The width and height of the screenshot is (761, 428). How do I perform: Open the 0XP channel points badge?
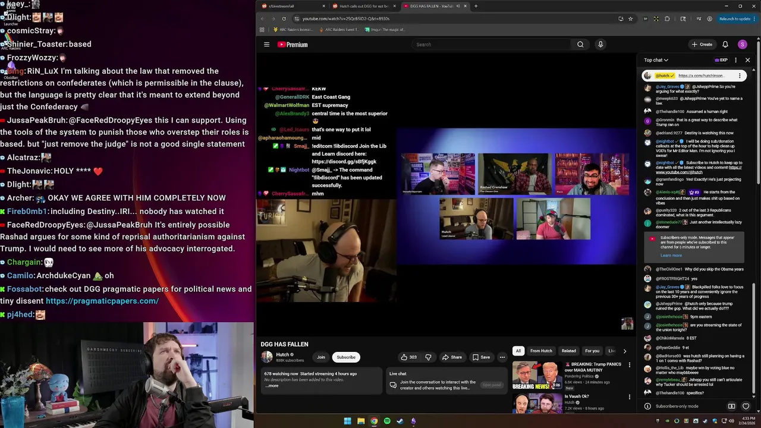[721, 60]
